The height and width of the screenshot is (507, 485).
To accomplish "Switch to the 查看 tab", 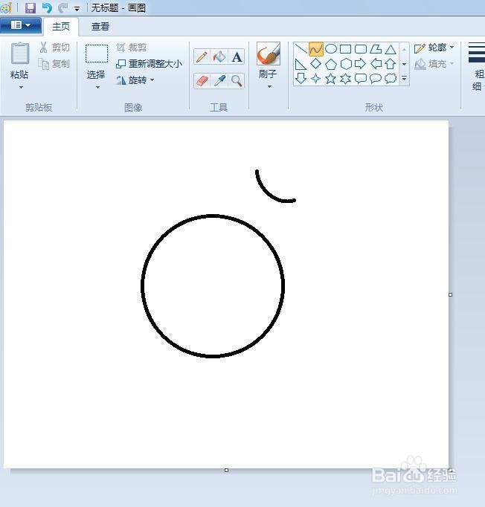I will point(100,27).
